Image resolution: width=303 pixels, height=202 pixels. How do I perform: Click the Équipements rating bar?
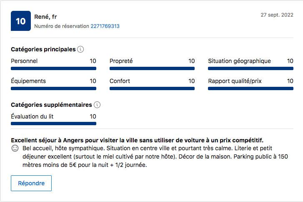pos(53,88)
